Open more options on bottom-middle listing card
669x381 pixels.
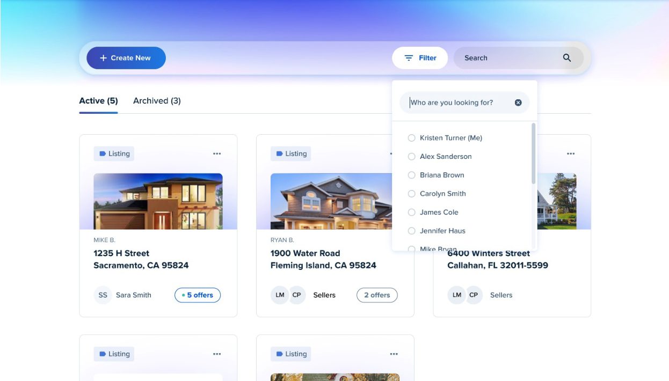394,354
